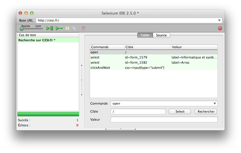Switch to the Source tab

tap(161, 35)
